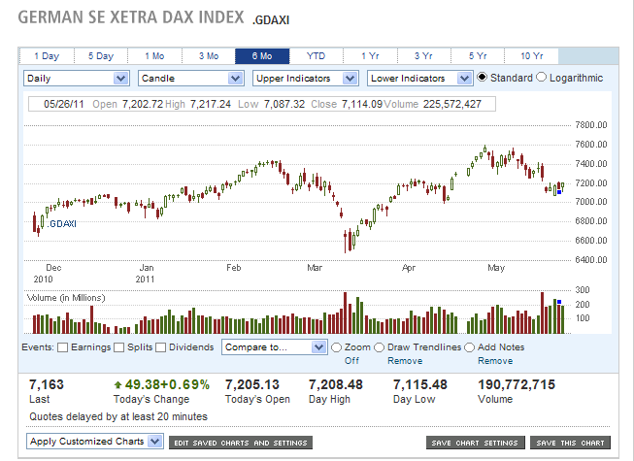Click the 7800.00 price axis label
The height and width of the screenshot is (461, 634).
click(590, 125)
